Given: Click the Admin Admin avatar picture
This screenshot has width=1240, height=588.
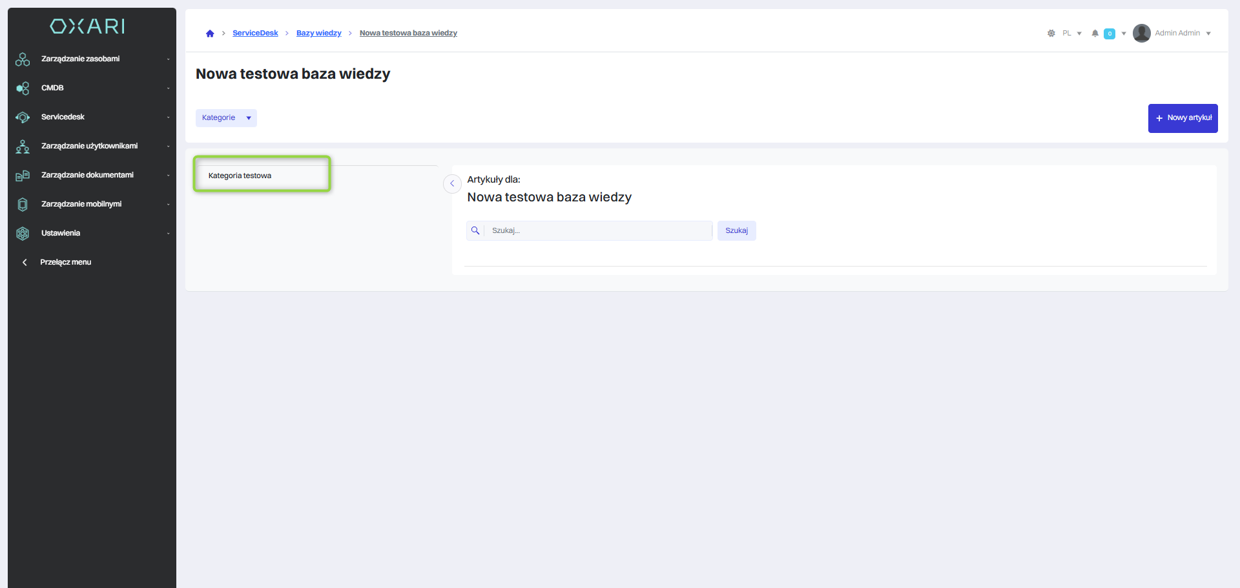Looking at the screenshot, I should tap(1141, 33).
